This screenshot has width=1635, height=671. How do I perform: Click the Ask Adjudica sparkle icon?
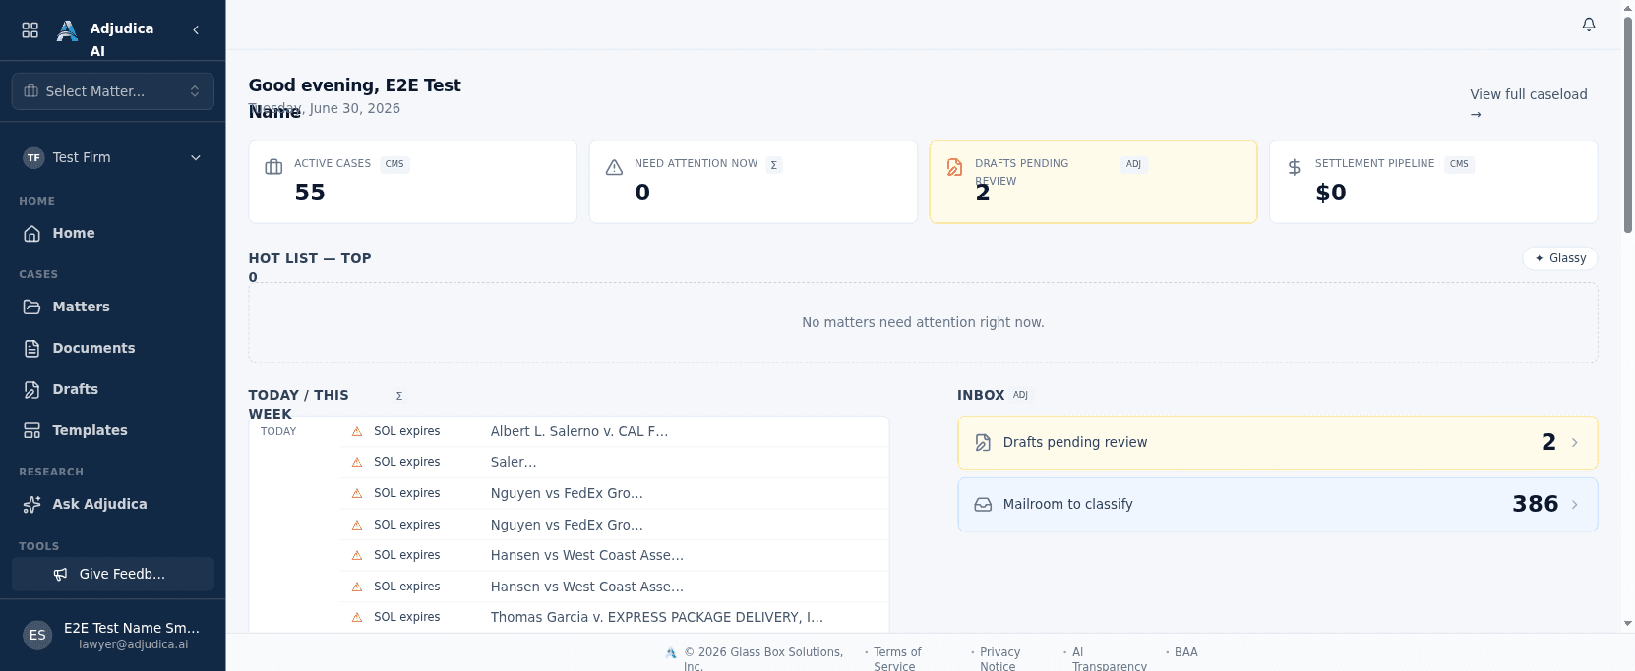(x=32, y=505)
